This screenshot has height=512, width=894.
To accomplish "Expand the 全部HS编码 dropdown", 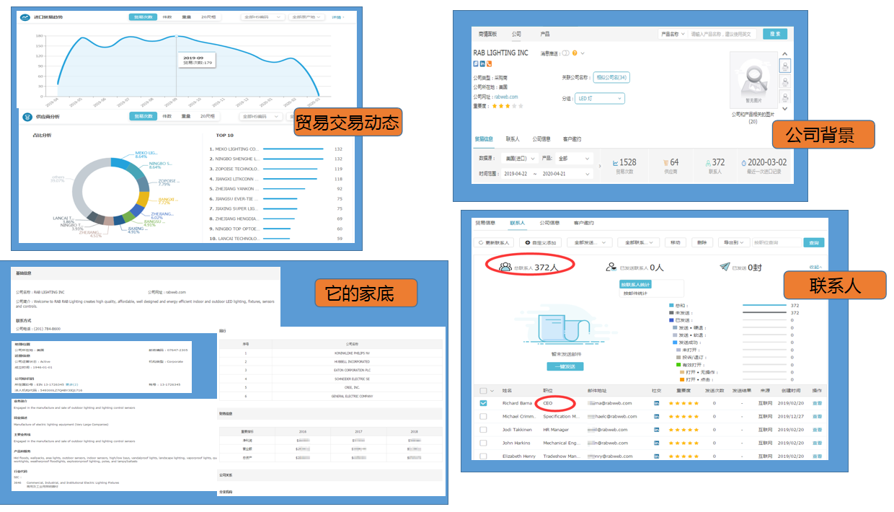I will [x=262, y=17].
